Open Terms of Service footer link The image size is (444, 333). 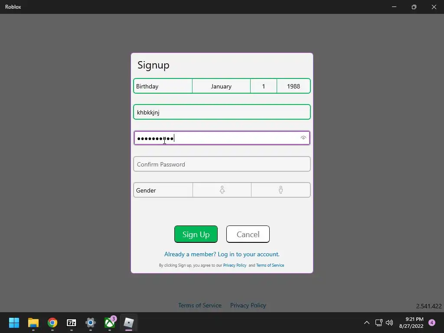(199, 305)
